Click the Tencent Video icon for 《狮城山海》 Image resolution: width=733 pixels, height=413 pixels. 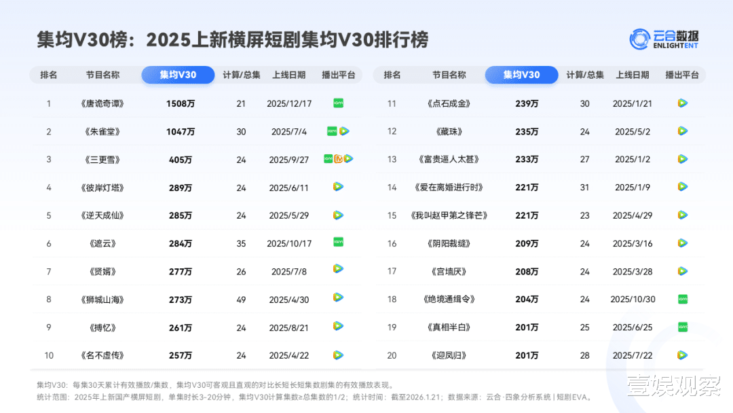pos(339,298)
